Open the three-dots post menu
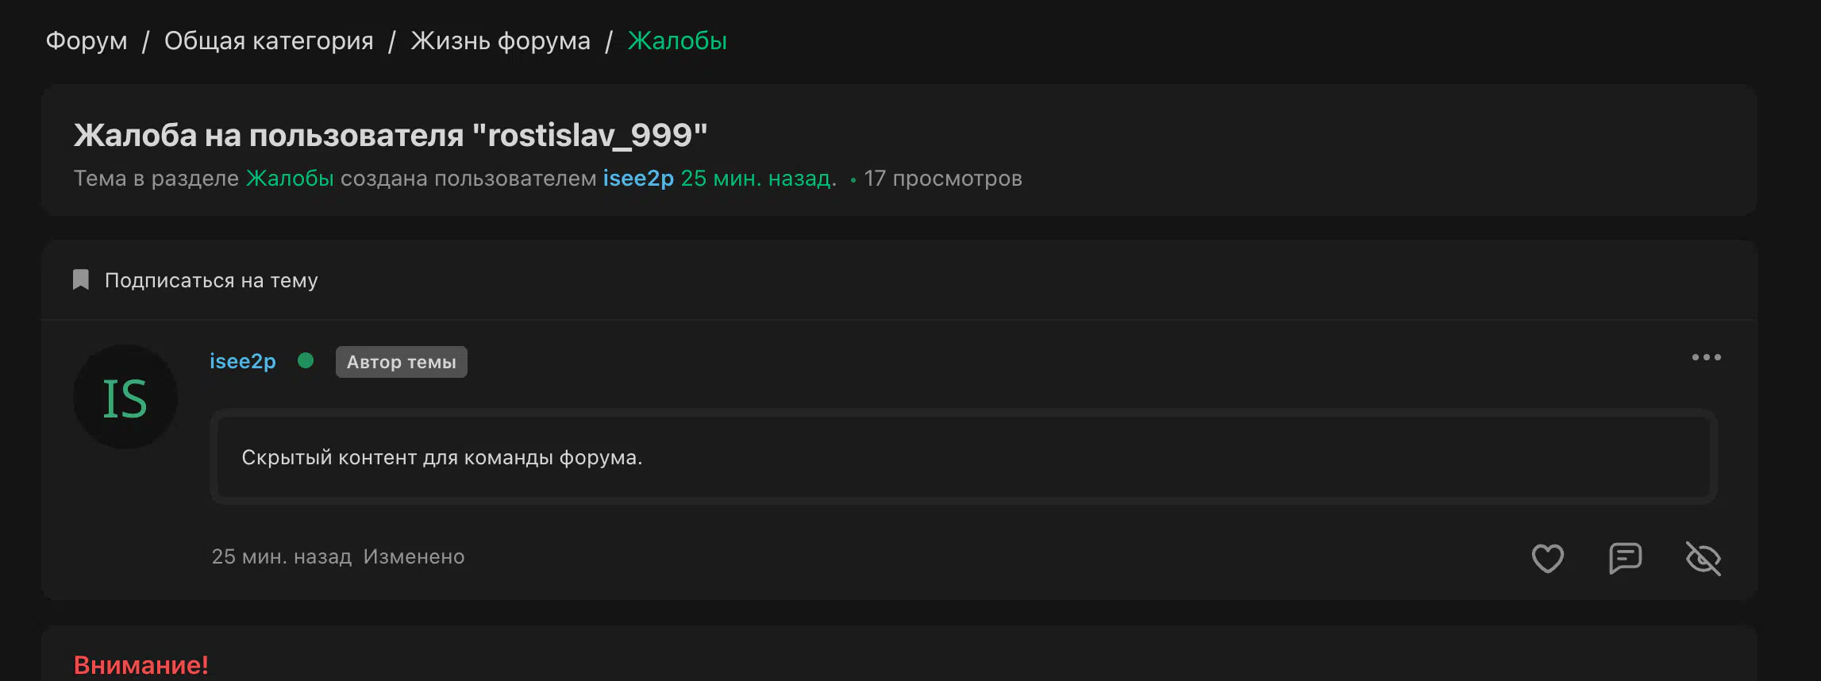The image size is (1821, 681). tap(1706, 357)
